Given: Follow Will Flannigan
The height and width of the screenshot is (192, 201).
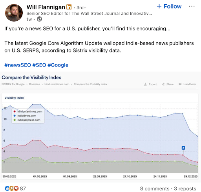Looking at the screenshot, I should (x=169, y=6).
